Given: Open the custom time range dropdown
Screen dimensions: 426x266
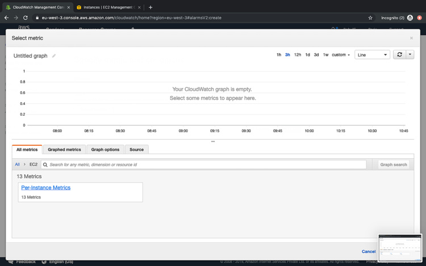Looking at the screenshot, I should pos(341,55).
